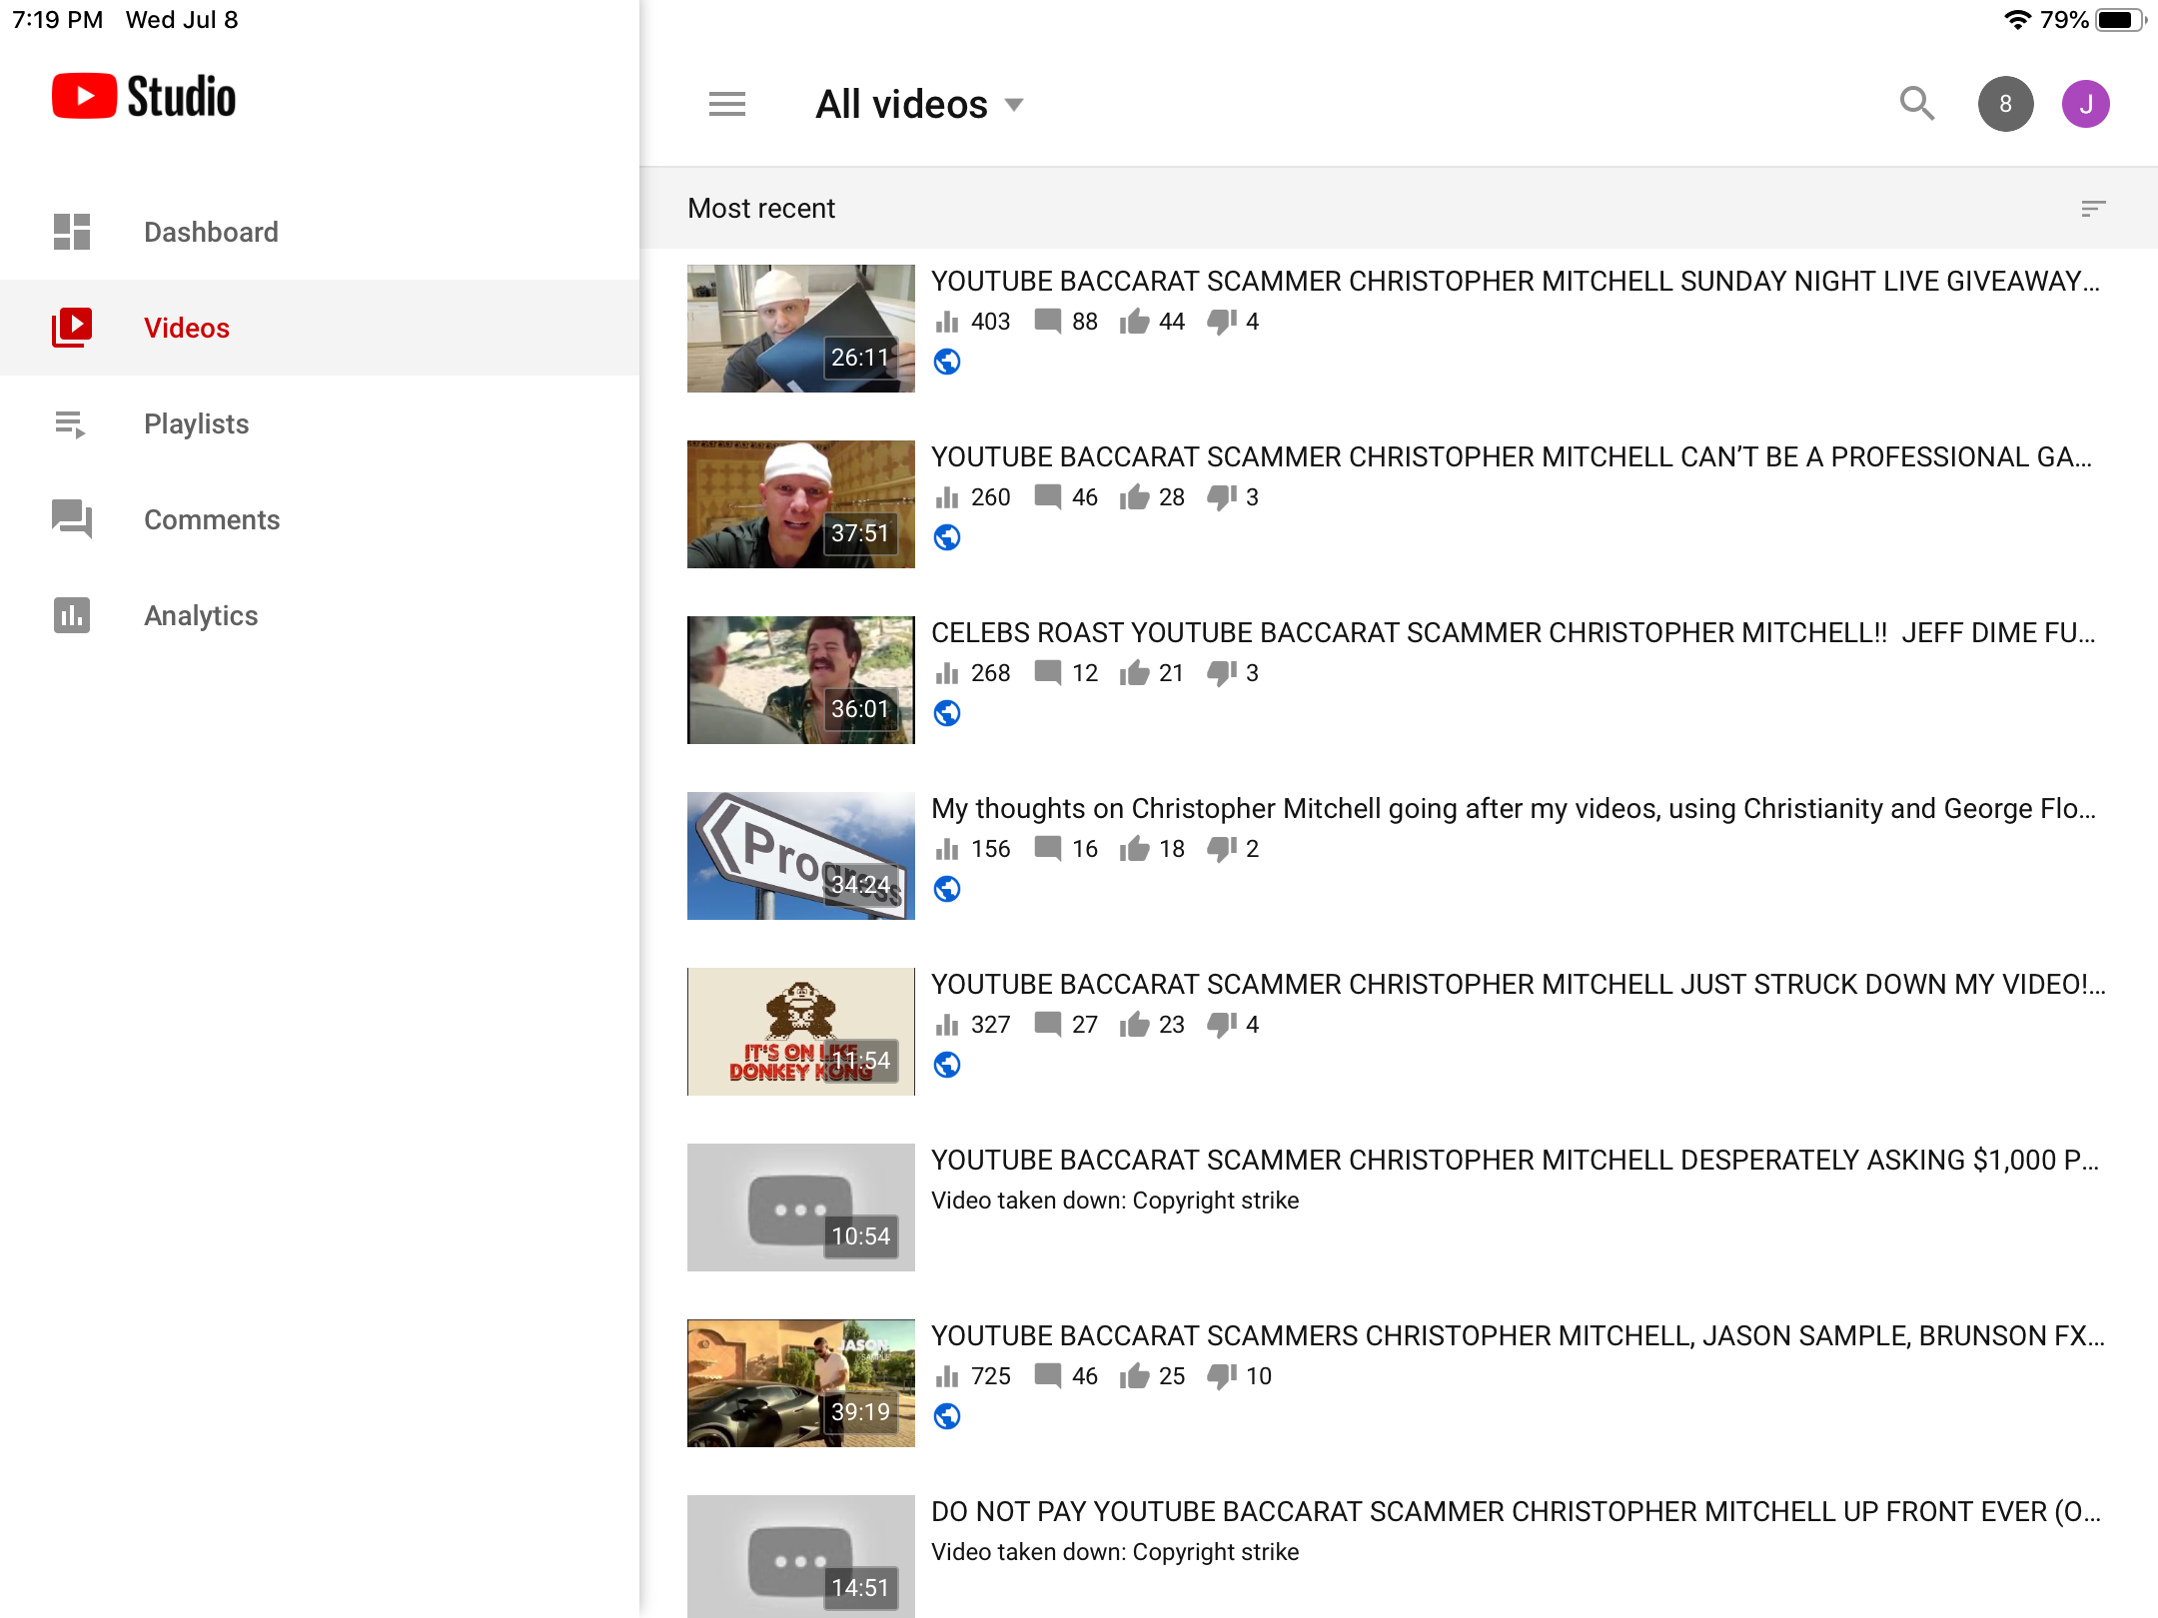Image resolution: width=2158 pixels, height=1618 pixels.
Task: Open the hamburger menu icon
Action: click(x=726, y=104)
